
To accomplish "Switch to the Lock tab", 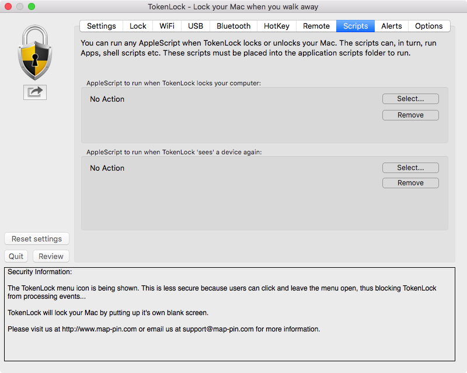I will pyautogui.click(x=138, y=26).
